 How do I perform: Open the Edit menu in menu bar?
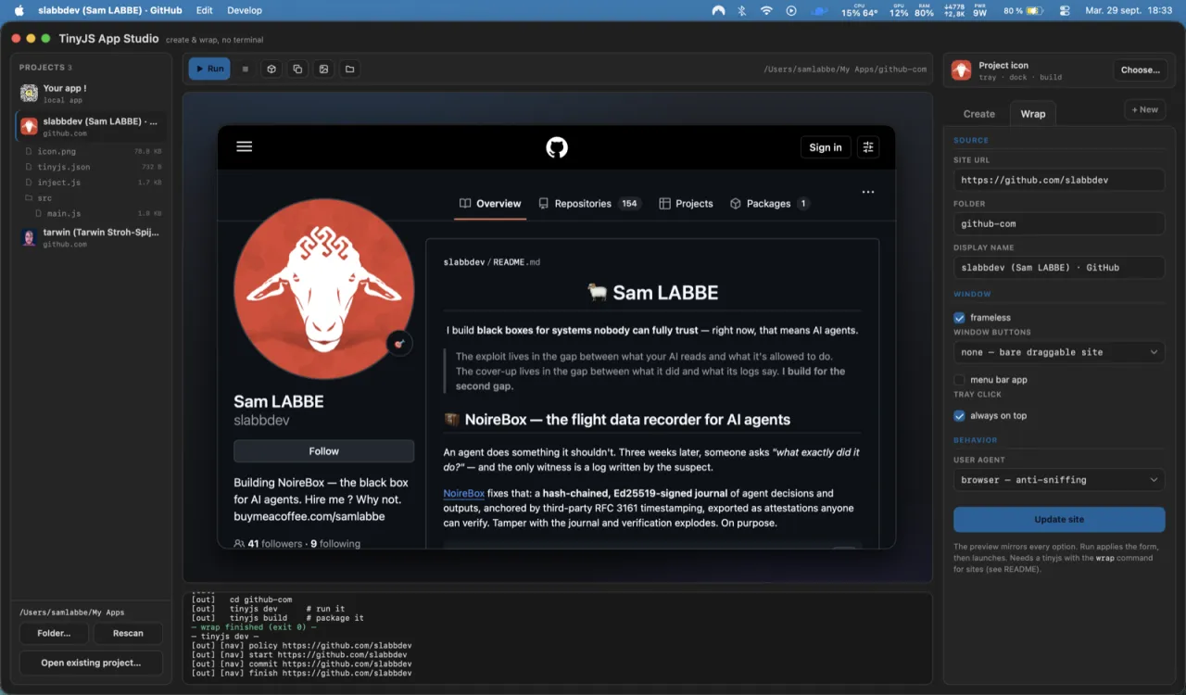pos(205,11)
